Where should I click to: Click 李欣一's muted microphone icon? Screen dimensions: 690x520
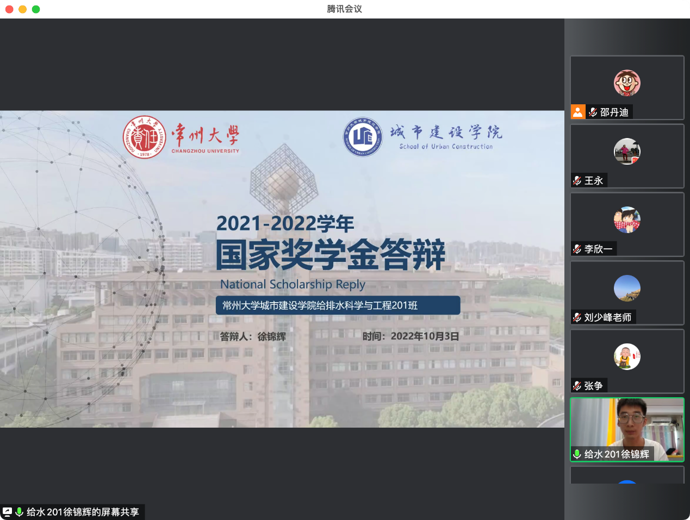pos(577,249)
